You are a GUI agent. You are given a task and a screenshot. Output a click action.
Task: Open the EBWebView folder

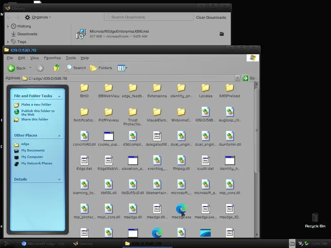[109, 88]
